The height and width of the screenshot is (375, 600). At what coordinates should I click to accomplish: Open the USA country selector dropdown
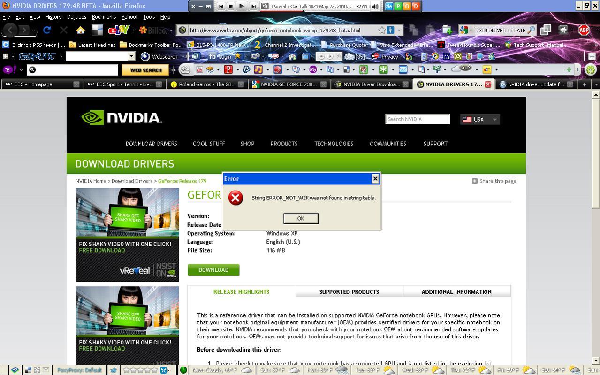tap(480, 119)
